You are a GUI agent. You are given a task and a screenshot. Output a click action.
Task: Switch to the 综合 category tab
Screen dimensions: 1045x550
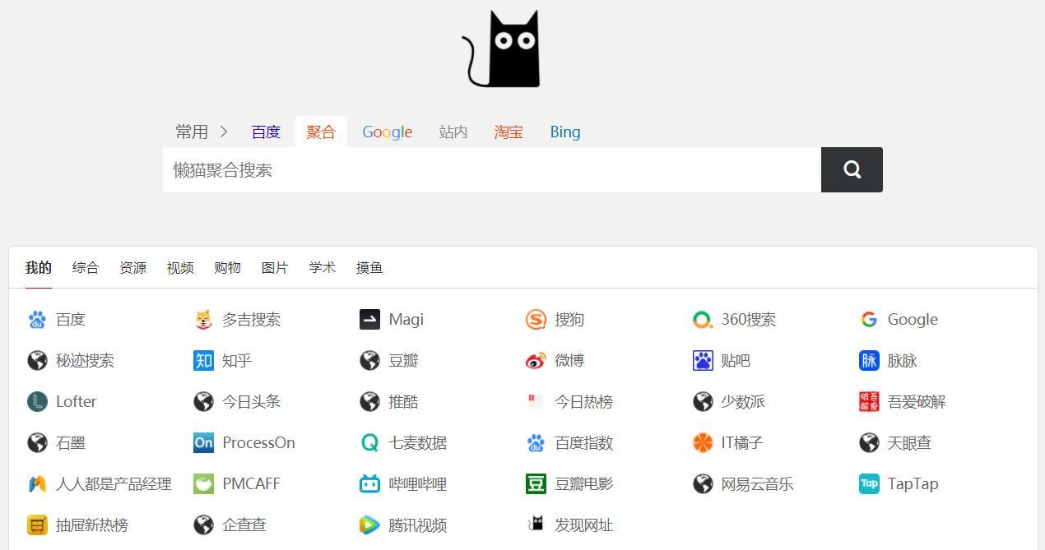[86, 267]
